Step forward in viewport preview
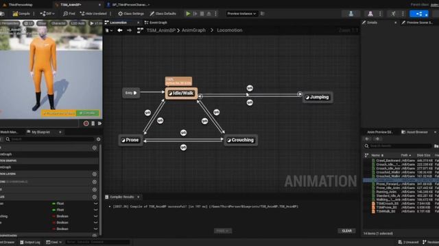Image resolution: width=439 pixels, height=246 pixels. coord(99,123)
